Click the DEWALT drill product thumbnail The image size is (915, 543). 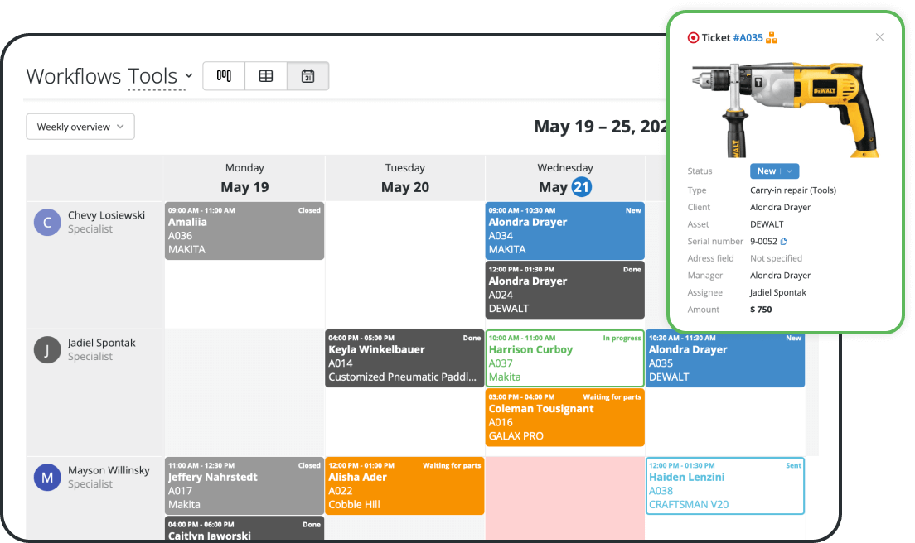coord(786,108)
